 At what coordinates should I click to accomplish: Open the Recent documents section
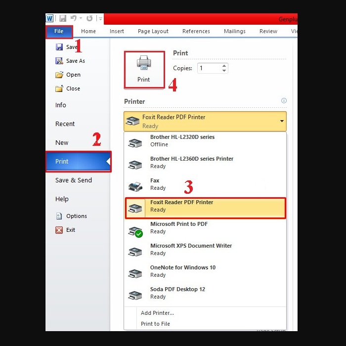[65, 124]
